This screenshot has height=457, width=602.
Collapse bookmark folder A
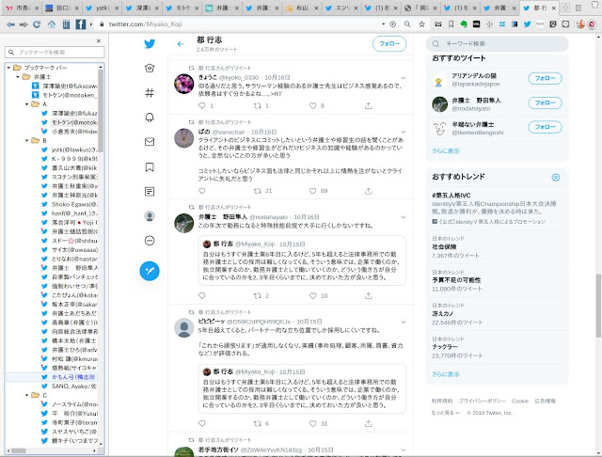point(27,104)
